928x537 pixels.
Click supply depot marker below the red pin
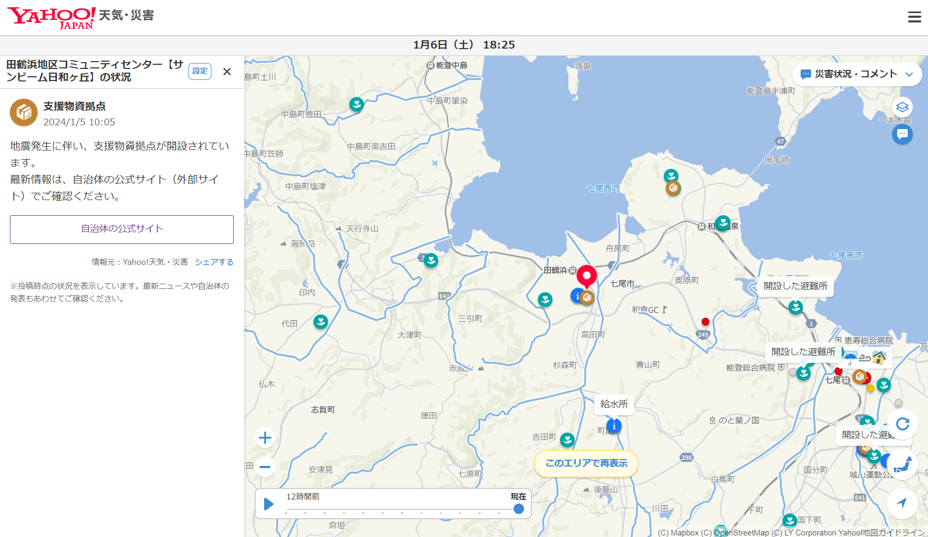point(587,298)
